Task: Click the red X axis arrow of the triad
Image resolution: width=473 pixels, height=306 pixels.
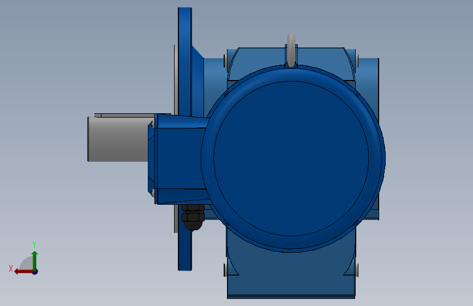Action: (23, 272)
